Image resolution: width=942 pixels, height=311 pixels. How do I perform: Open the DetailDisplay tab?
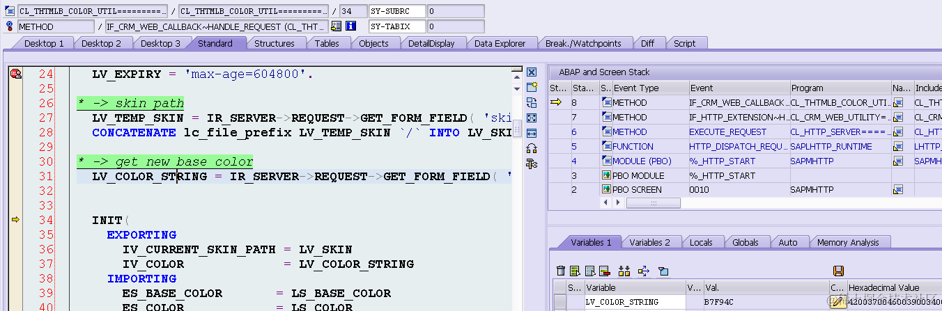click(x=431, y=43)
